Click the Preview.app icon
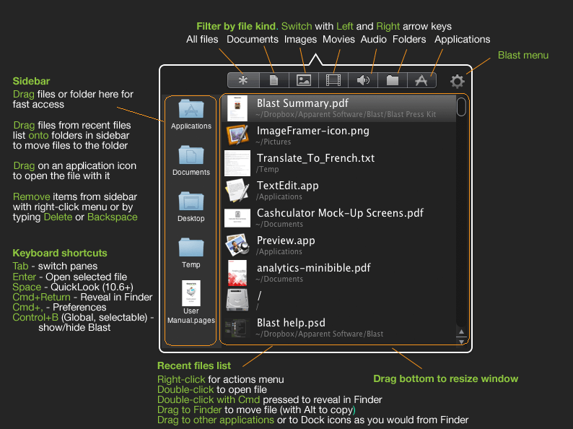The image size is (573, 429). [x=237, y=245]
